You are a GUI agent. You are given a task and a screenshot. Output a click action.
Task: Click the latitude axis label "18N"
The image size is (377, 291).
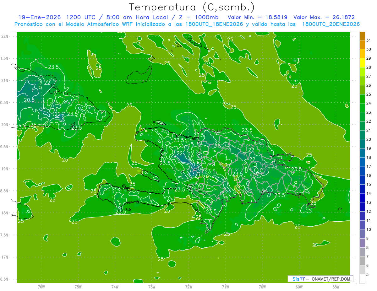(5, 213)
